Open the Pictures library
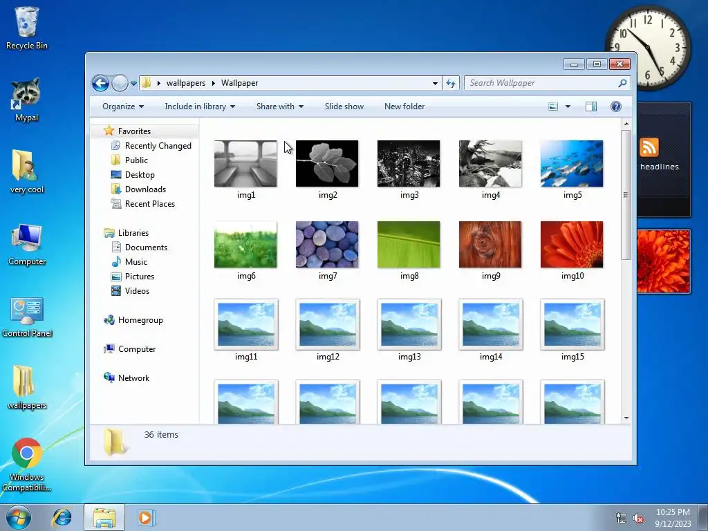 (x=133, y=277)
